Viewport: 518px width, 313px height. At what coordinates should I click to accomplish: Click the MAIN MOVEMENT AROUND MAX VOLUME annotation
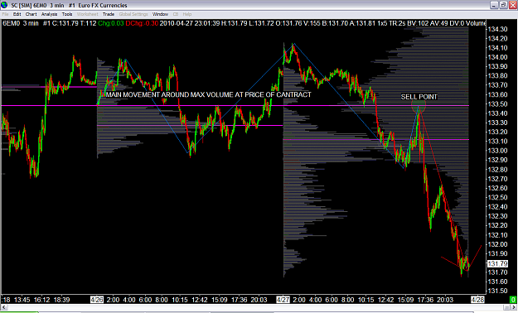[x=209, y=94]
